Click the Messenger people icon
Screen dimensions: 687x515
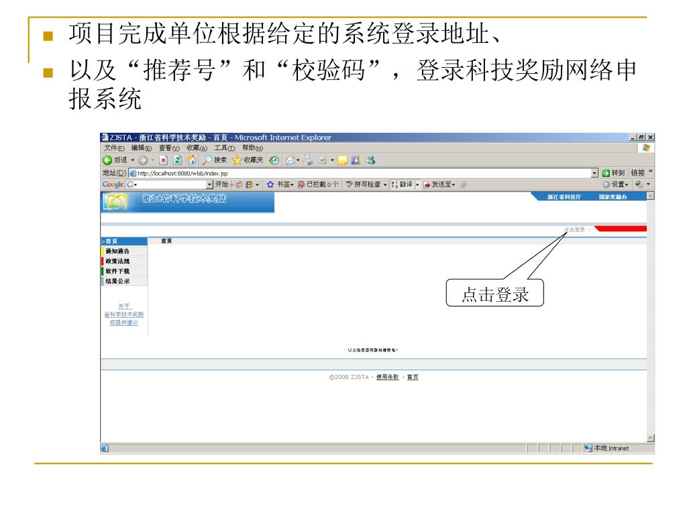pyautogui.click(x=370, y=160)
